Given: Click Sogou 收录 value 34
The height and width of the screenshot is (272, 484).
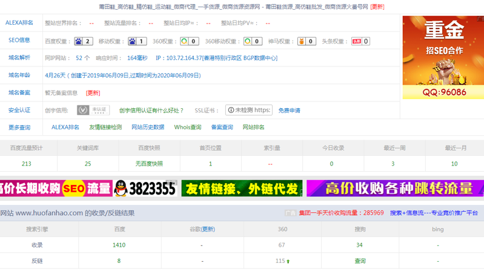Looking at the screenshot, I should pos(359,245).
